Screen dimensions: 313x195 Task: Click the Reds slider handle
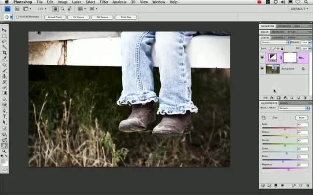(285, 129)
